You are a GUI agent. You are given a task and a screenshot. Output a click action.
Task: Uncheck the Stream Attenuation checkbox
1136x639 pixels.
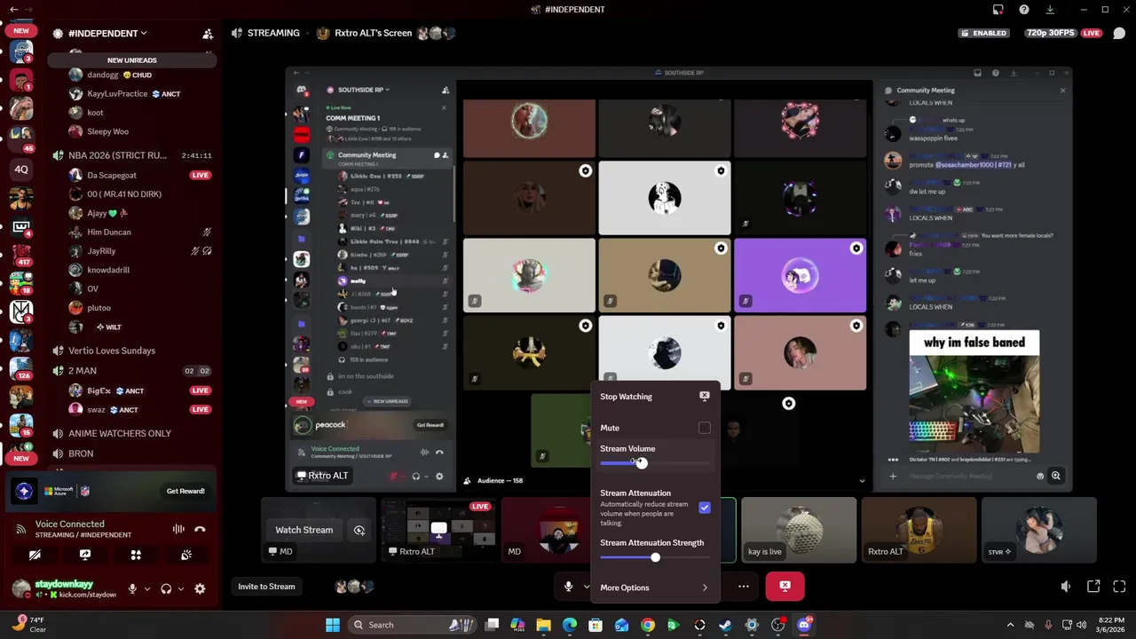(704, 508)
